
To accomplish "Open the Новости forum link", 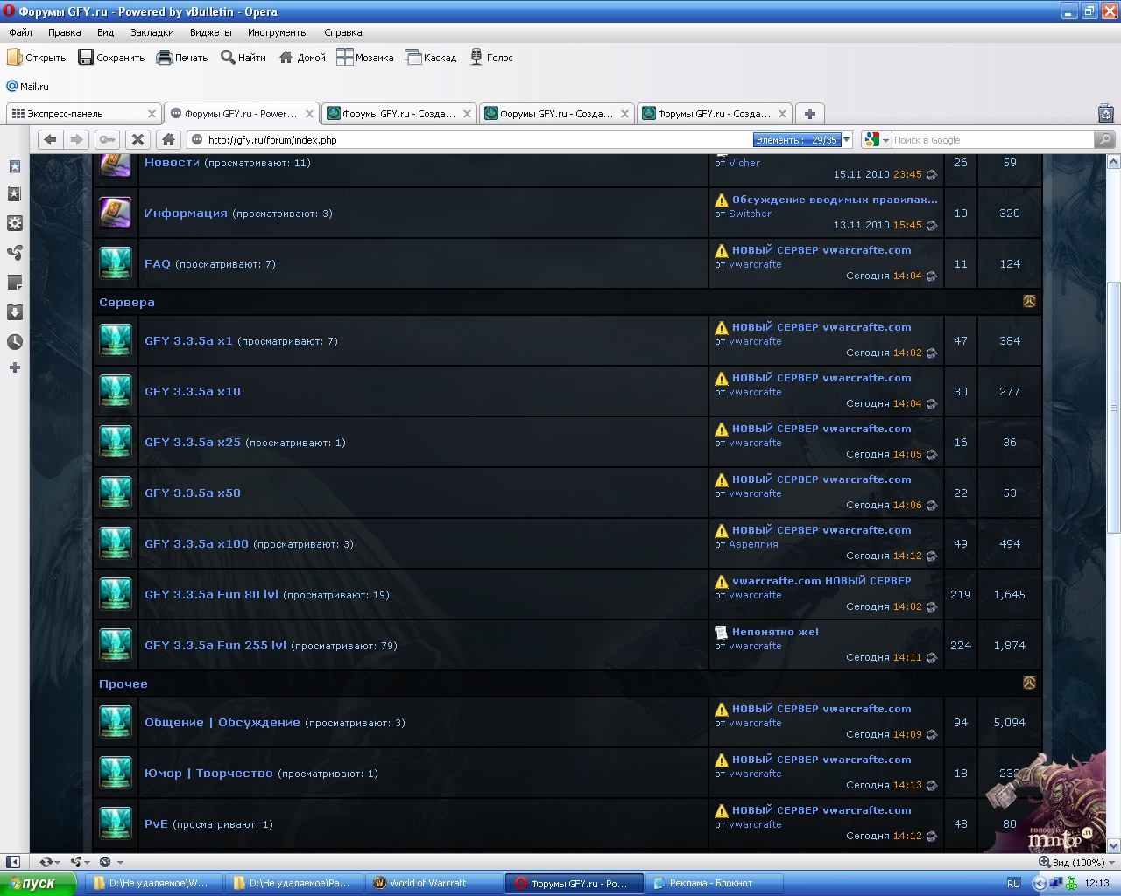I will click(x=172, y=163).
